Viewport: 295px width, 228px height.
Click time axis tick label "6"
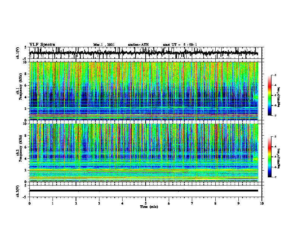(169, 203)
